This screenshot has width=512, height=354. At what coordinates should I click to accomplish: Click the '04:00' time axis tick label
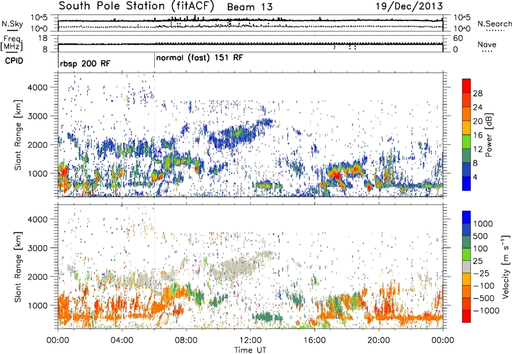click(122, 341)
